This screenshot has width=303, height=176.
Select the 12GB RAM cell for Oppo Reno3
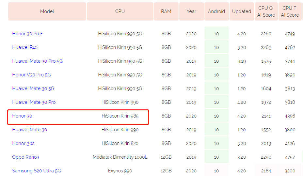click(x=166, y=157)
